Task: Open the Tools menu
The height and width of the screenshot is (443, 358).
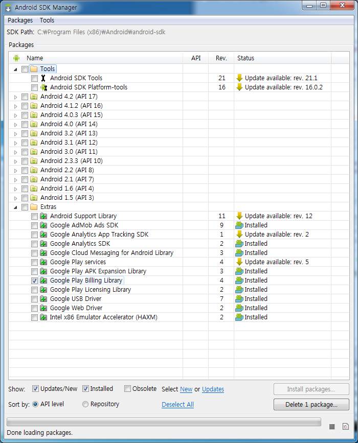Action: [47, 20]
